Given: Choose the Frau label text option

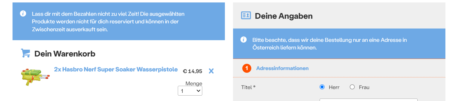Looking at the screenshot, I should (x=364, y=87).
